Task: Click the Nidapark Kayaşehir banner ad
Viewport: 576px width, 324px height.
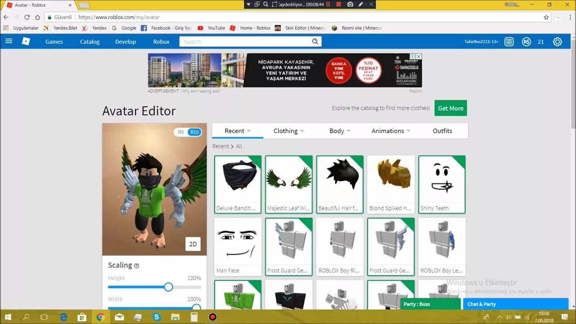Action: coord(285,70)
